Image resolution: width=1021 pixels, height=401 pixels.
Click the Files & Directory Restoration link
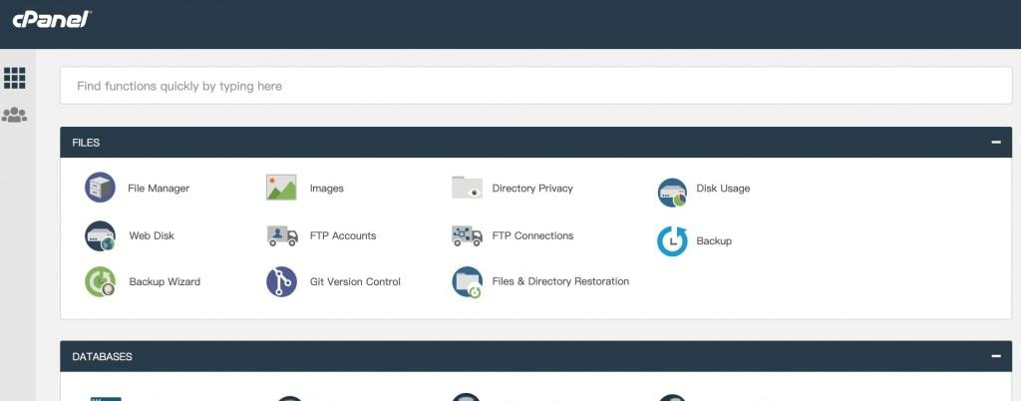[560, 282]
